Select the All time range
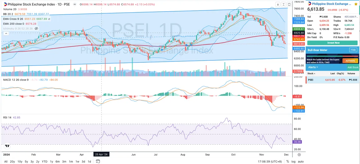The image size is (360, 164). [x=6, y=161]
